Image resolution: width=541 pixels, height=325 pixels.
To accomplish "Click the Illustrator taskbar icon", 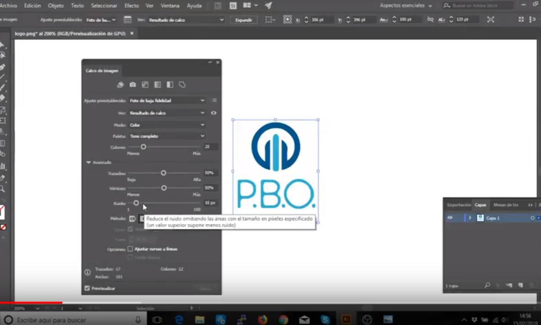I will point(346,320).
